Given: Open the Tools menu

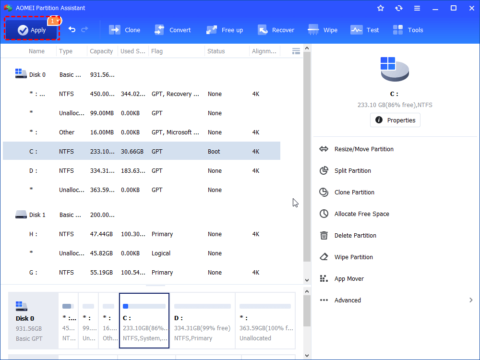Looking at the screenshot, I should (408, 30).
